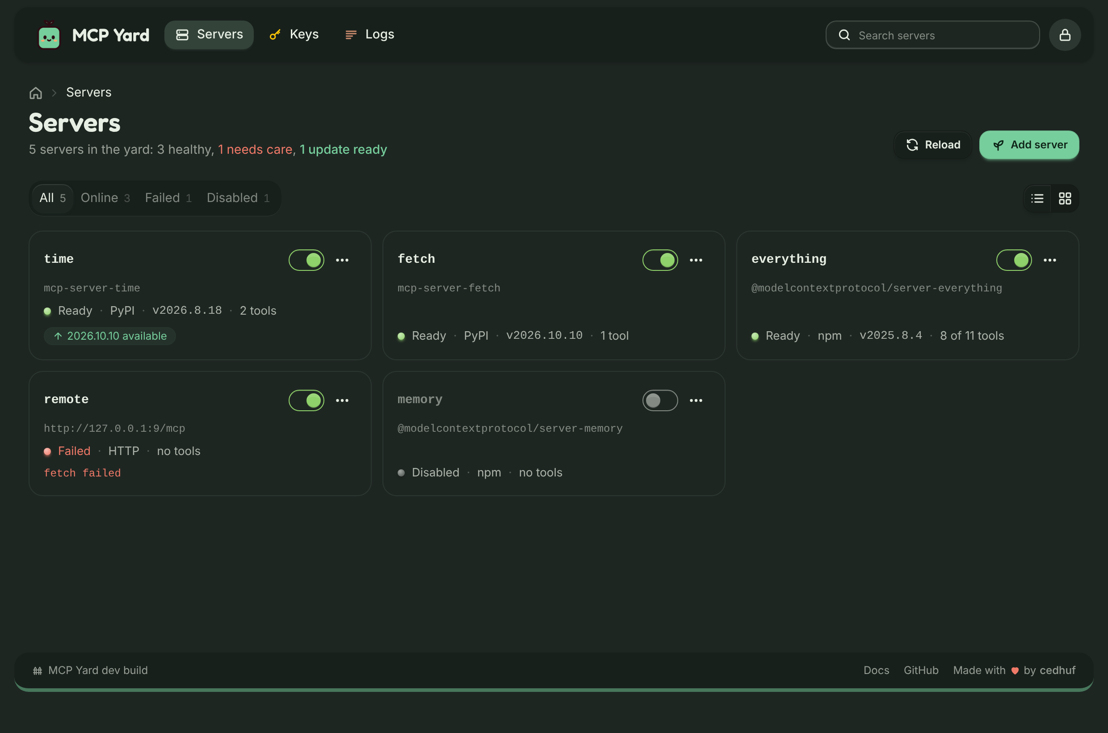Filter by Disabled servers
The width and height of the screenshot is (1108, 733).
(x=238, y=198)
